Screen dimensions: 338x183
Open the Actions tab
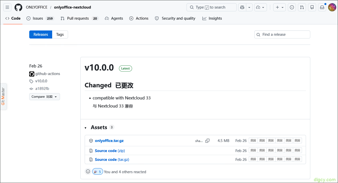[x=139, y=18]
